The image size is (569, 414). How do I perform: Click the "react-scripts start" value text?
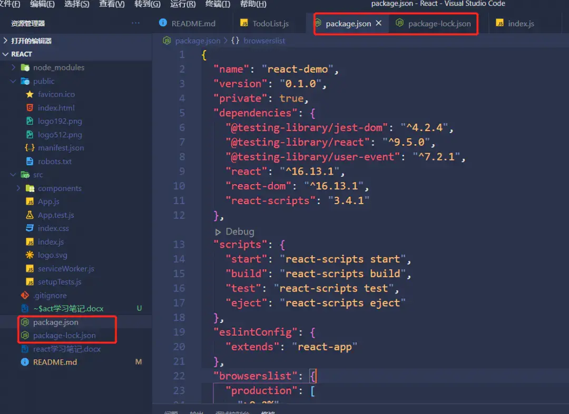[x=342, y=259]
